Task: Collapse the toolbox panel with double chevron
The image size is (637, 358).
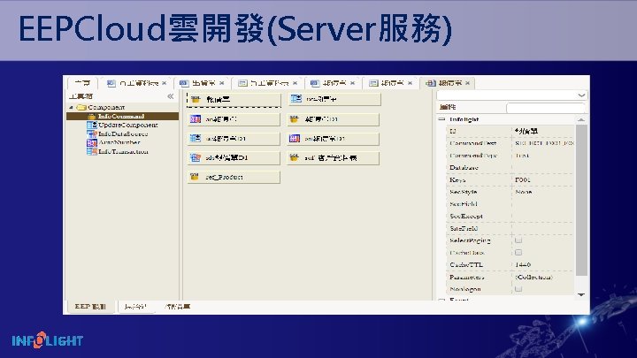Action: tap(171, 96)
